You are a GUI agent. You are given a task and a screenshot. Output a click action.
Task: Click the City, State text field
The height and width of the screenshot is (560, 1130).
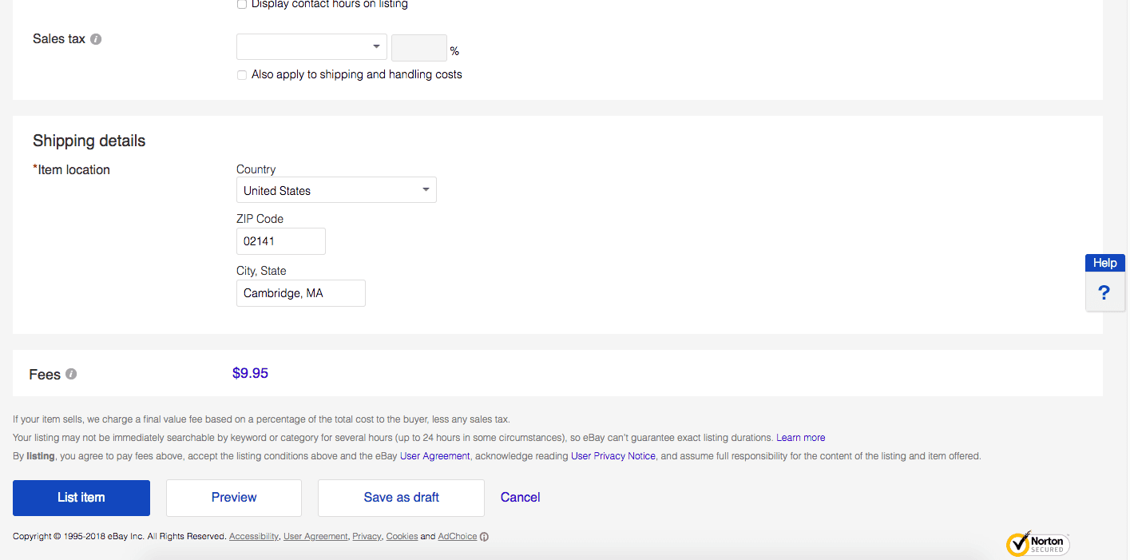tap(300, 293)
